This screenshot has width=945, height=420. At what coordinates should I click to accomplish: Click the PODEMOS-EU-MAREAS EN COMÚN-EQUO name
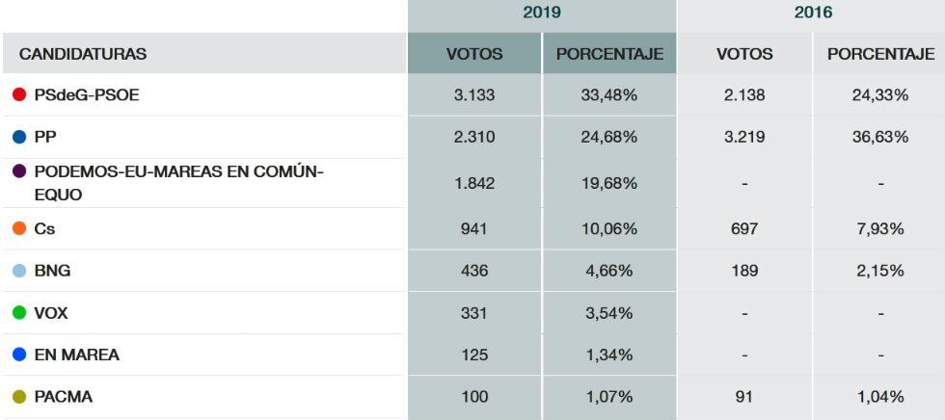(x=178, y=182)
